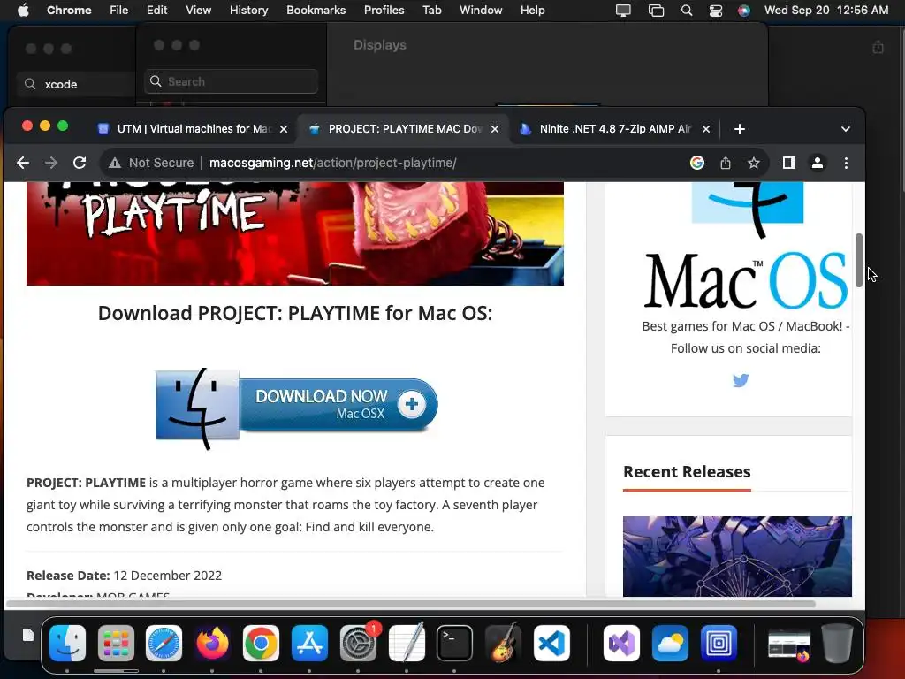The height and width of the screenshot is (679, 905).
Task: Follow on Twitter bird icon
Action: coord(741,380)
